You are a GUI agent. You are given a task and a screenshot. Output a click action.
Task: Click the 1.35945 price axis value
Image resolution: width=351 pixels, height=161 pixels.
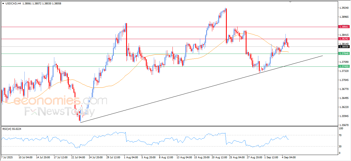coord(344,116)
